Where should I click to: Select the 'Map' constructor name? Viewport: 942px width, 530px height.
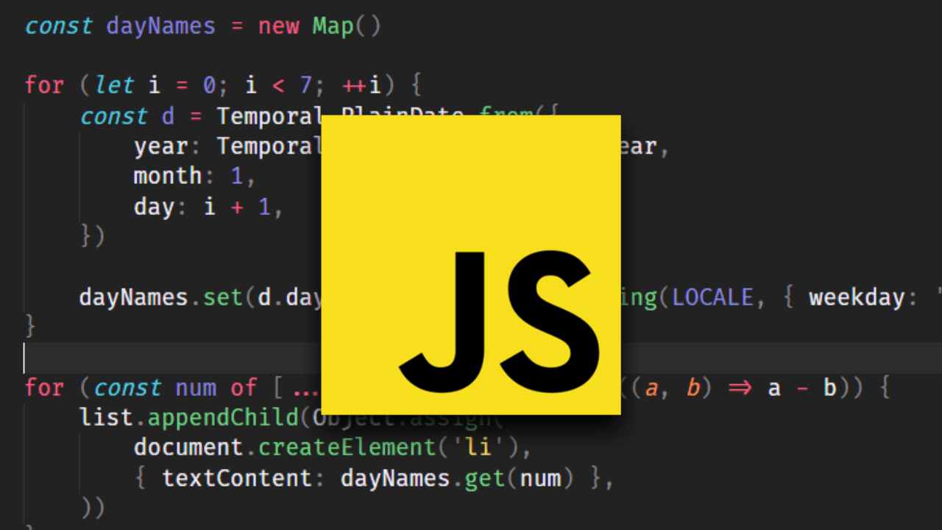(333, 26)
